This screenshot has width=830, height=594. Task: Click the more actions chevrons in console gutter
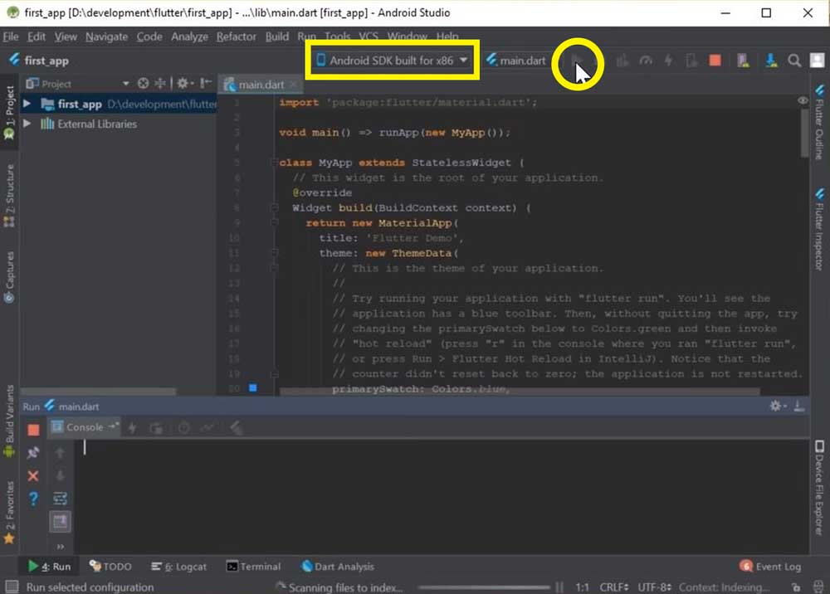point(61,547)
